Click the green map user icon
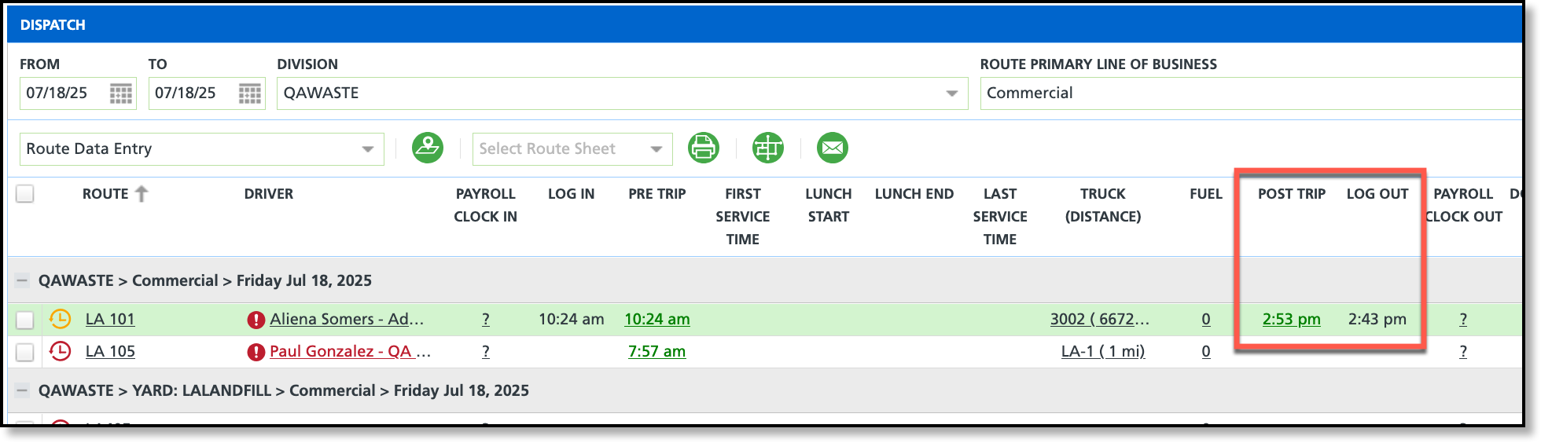The height and width of the screenshot is (443, 1541). click(428, 148)
